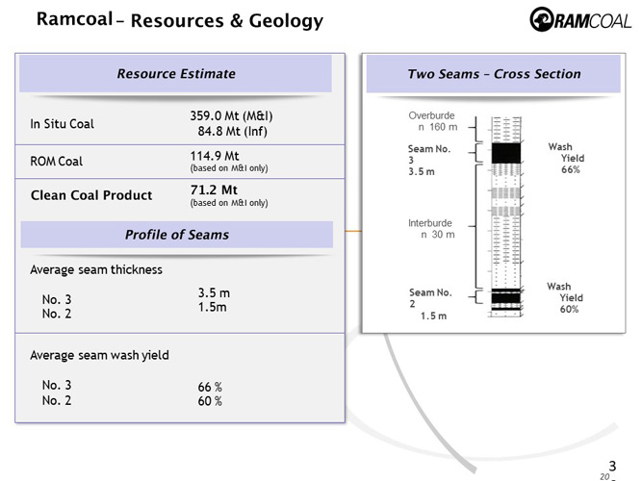Click the ROM Coal row label
This screenshot has height=481, width=642.
tap(57, 161)
